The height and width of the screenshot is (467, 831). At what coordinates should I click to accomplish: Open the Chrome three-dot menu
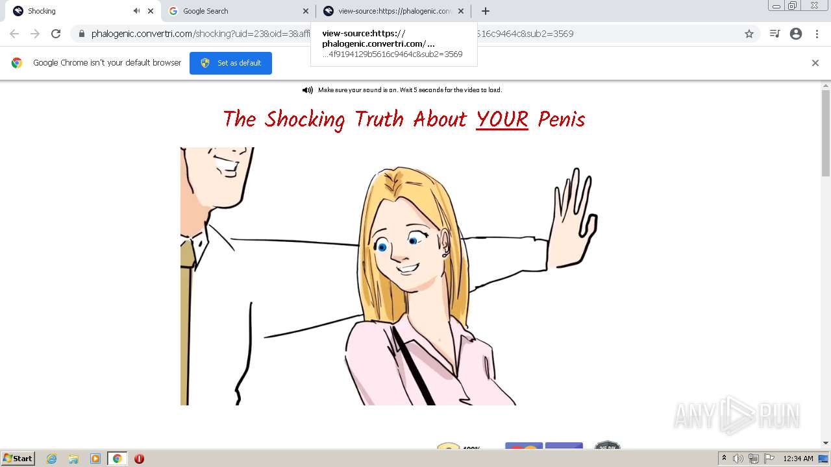817,34
